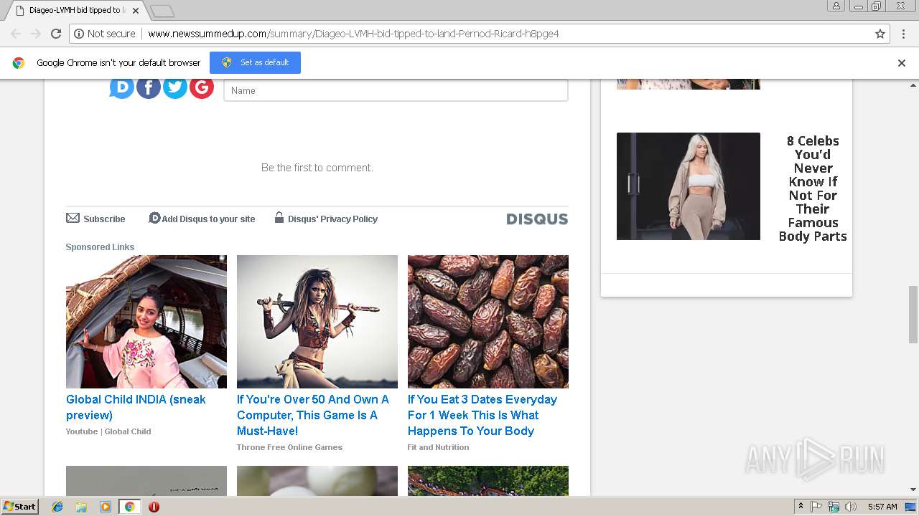The image size is (919, 516).
Task: Click the action center flag icon
Action: tap(816, 507)
